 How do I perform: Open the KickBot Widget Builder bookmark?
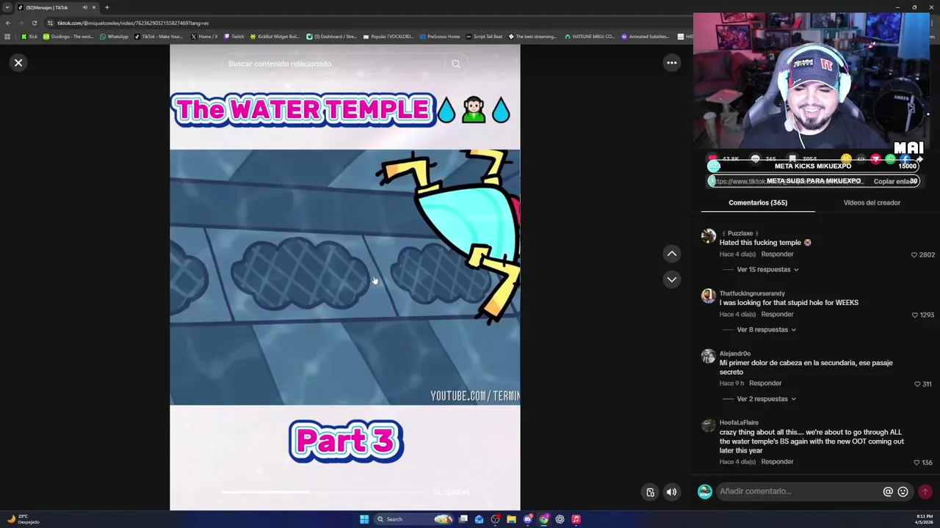click(x=275, y=37)
